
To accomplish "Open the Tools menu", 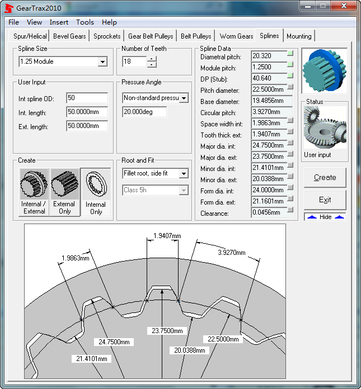I will point(85,22).
